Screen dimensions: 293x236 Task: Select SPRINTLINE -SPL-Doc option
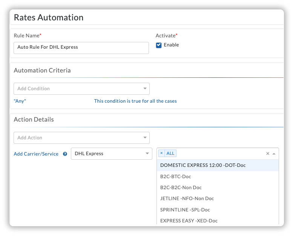(218, 210)
